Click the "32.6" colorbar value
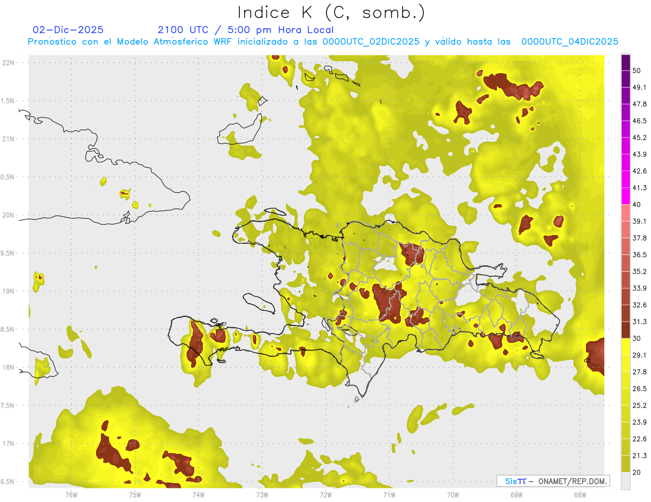The width and height of the screenshot is (651, 502). (640, 305)
